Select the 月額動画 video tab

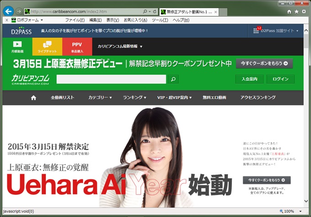tap(17, 47)
